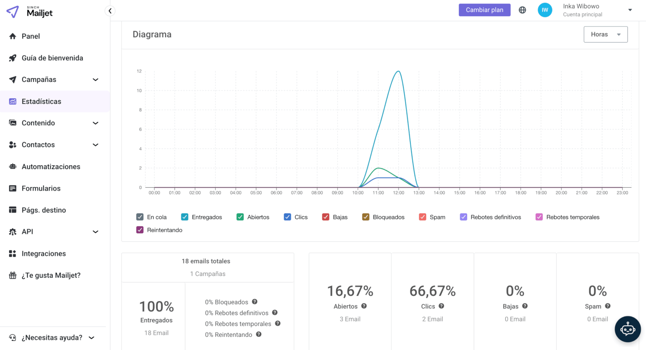Click the help icon beside Clics percentage

[x=441, y=306]
